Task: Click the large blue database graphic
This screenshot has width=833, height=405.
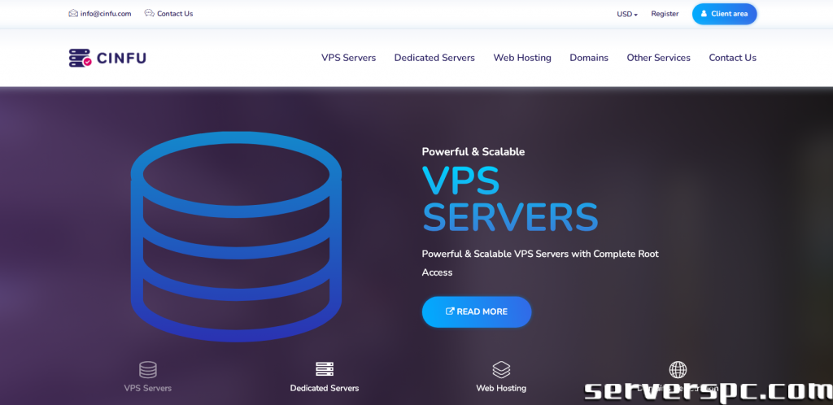Action: tap(236, 236)
